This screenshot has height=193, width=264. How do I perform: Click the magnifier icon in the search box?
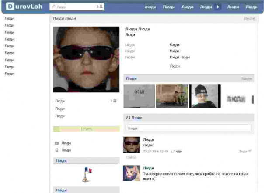click(53, 7)
